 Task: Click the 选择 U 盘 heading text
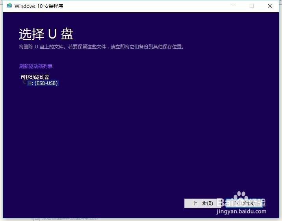(x=46, y=34)
